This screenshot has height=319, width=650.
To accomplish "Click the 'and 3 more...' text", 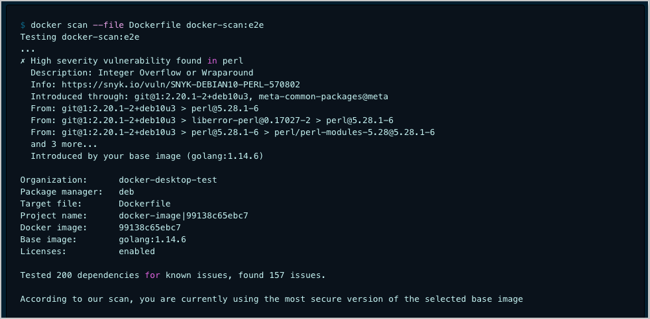I will pyautogui.click(x=64, y=144).
